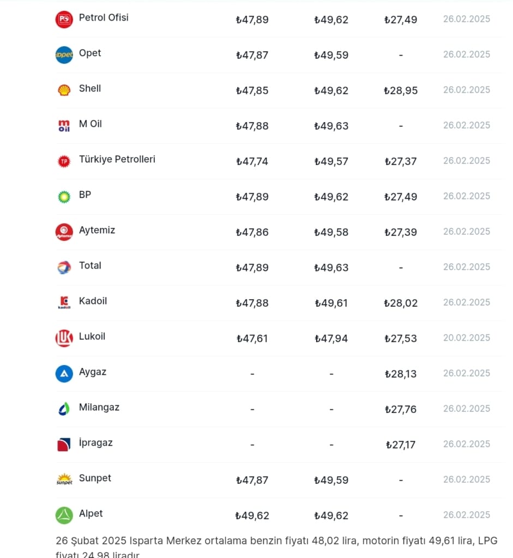The image size is (513, 558).
Task: Open the Türkiye Petrolleri name link
Action: (x=117, y=159)
